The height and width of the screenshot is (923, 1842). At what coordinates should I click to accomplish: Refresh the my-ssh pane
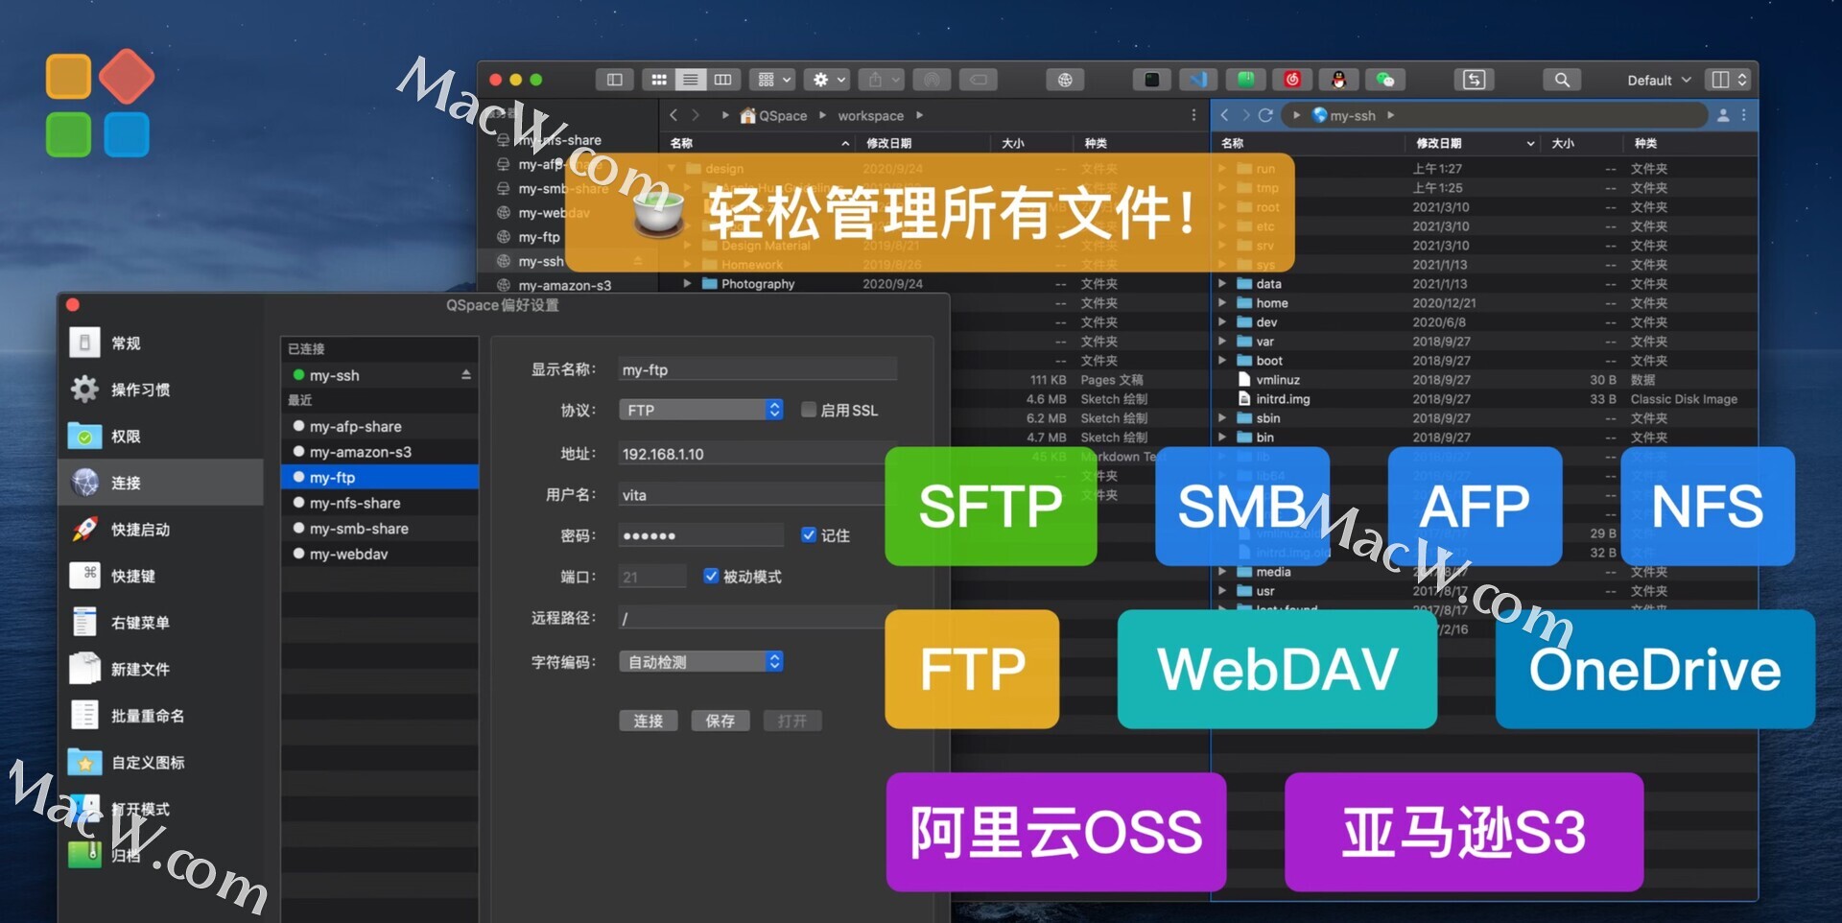tap(1265, 115)
